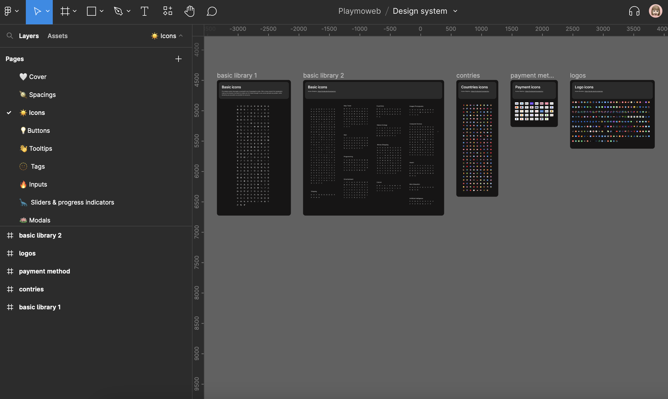Select the Move tool
The image size is (668, 399).
click(x=37, y=11)
